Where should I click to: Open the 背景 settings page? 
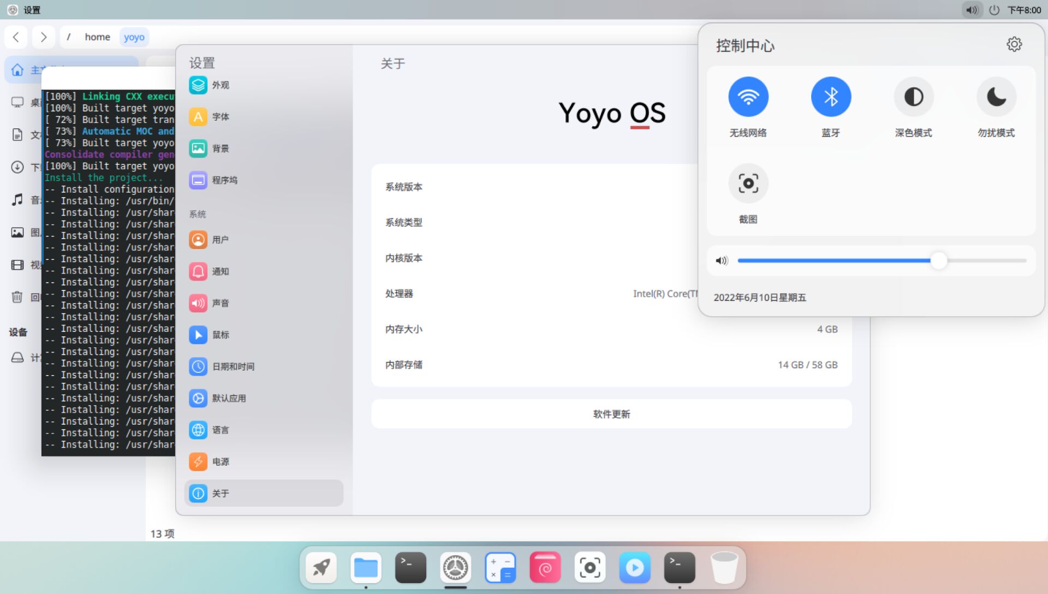click(221, 148)
